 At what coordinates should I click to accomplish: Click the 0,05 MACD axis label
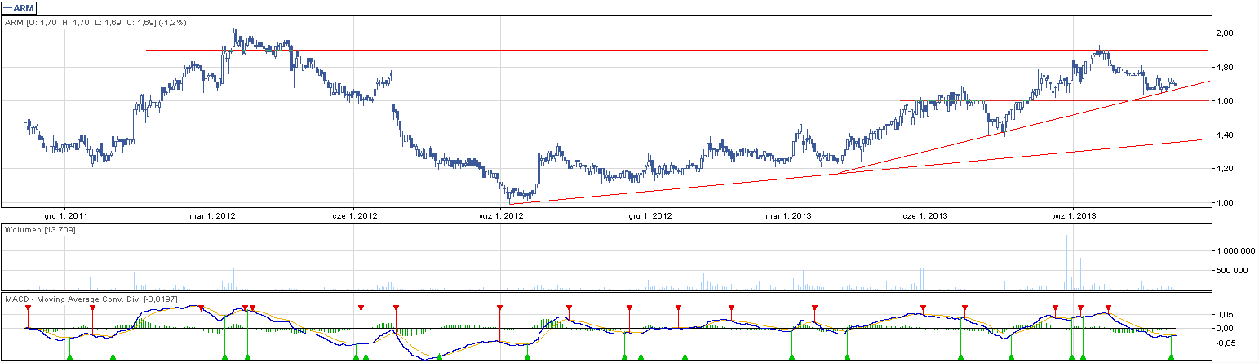[x=1226, y=314]
